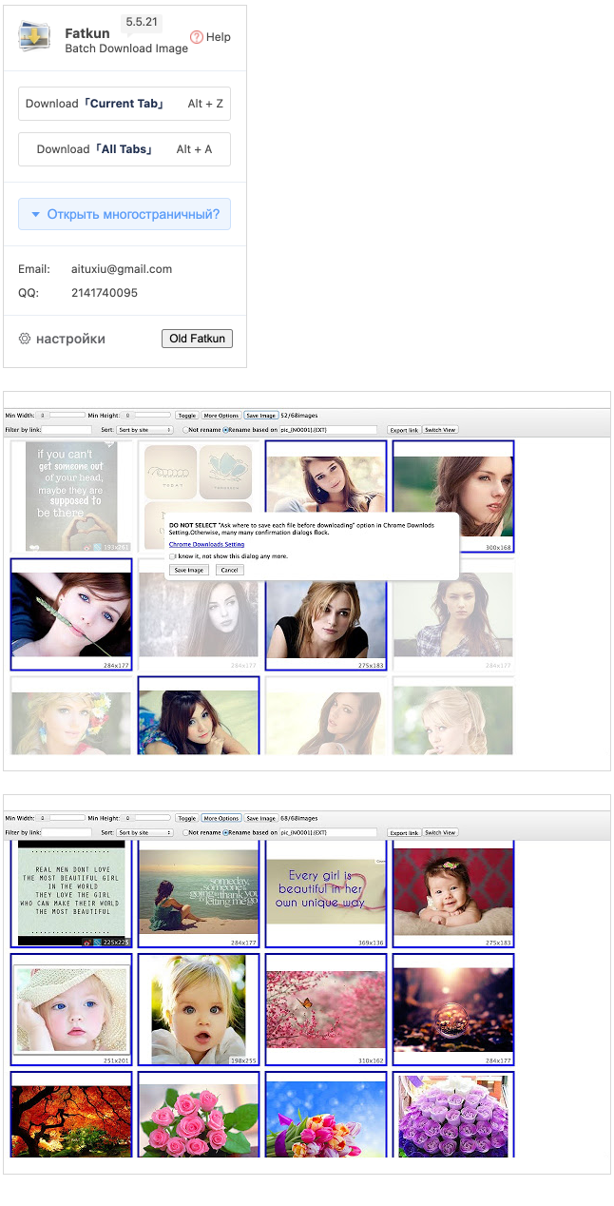Click Switch View in 68/68 images panel
614x1206 pixels.
pos(440,832)
